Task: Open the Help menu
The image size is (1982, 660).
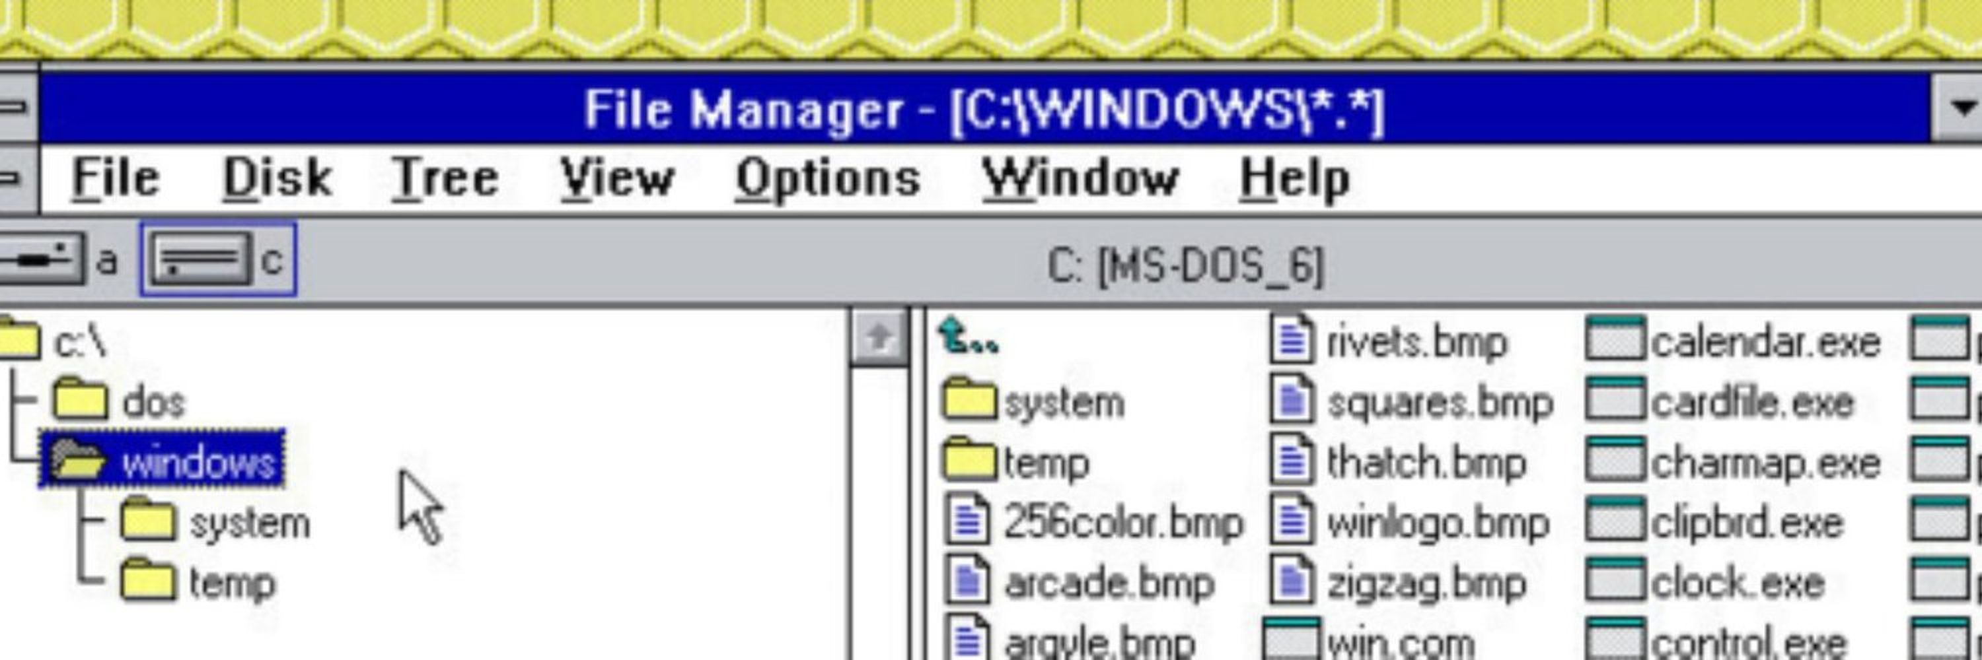Action: (1294, 178)
